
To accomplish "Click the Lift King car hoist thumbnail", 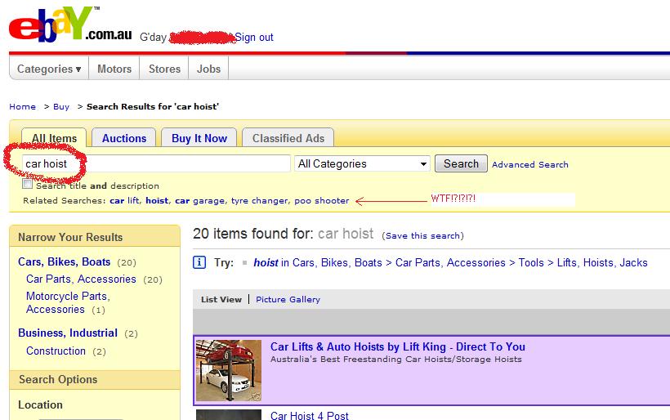I will click(229, 370).
